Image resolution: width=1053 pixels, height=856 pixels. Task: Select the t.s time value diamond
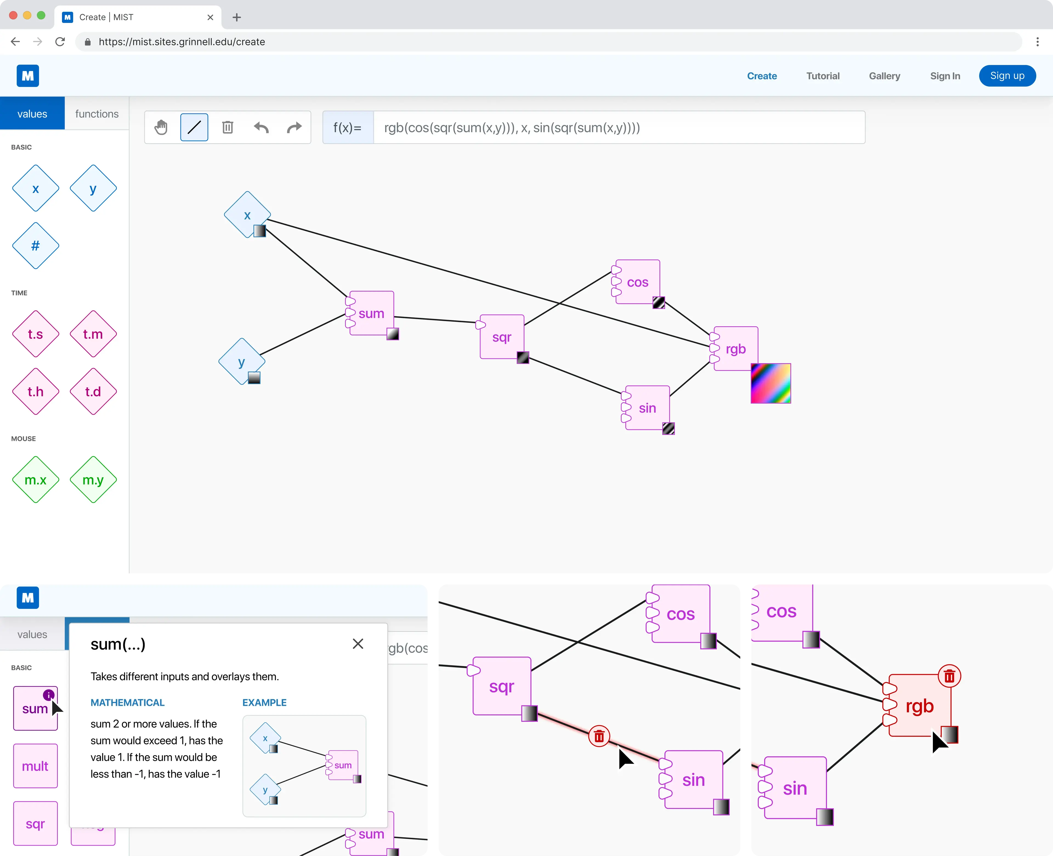point(36,334)
